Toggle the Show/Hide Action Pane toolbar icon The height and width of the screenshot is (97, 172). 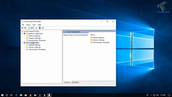(x=43, y=28)
